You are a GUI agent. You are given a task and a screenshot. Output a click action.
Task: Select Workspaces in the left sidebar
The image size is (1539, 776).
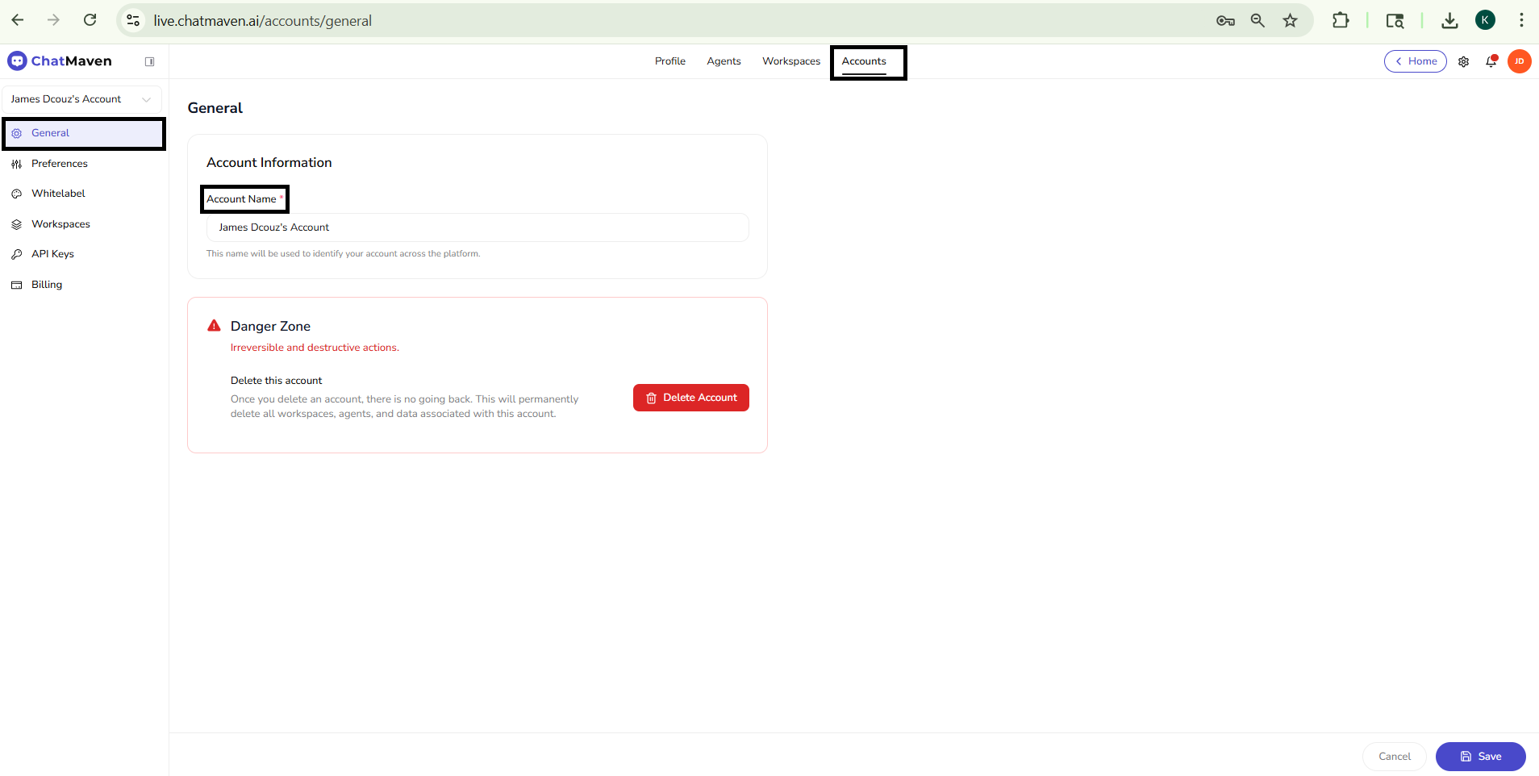pos(60,223)
